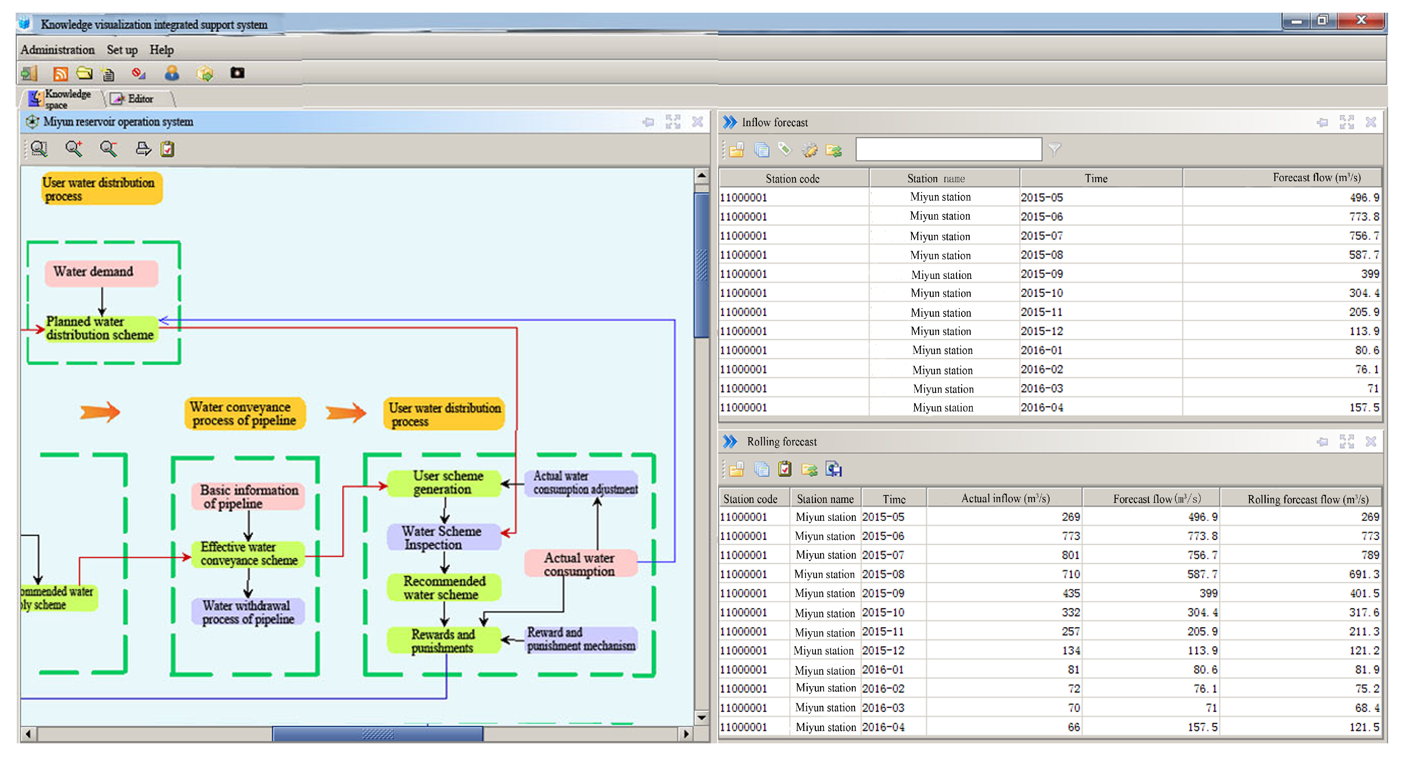Screen dimensions: 1406x759
Task: Pin the Inflow forecast panel
Action: [x=1322, y=122]
